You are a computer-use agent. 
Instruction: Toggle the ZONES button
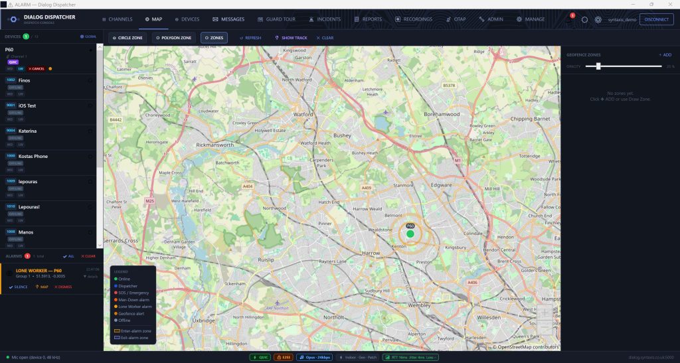(214, 38)
